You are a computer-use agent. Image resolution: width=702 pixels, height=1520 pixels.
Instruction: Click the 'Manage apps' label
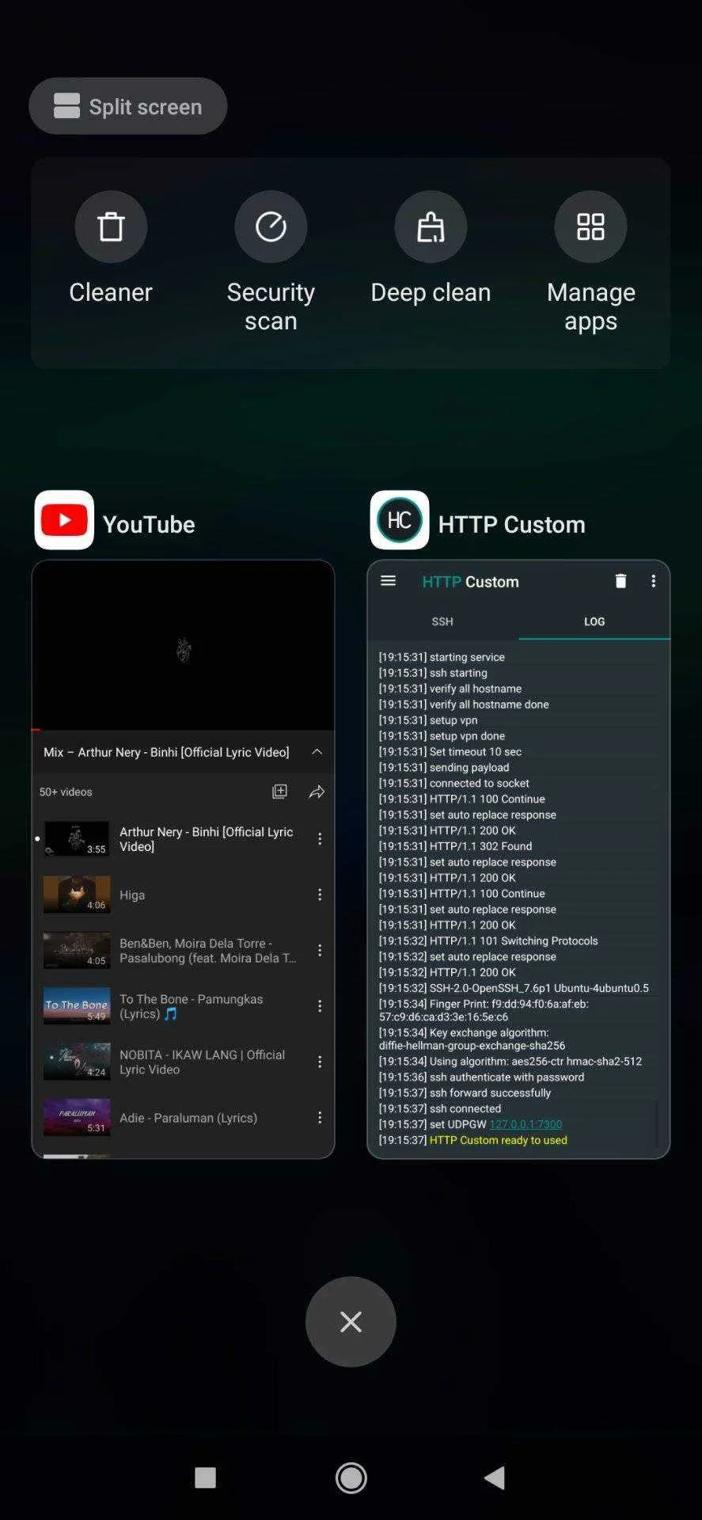pyautogui.click(x=590, y=306)
